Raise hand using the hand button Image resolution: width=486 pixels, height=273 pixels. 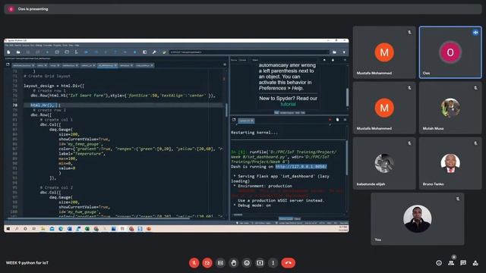point(234,263)
